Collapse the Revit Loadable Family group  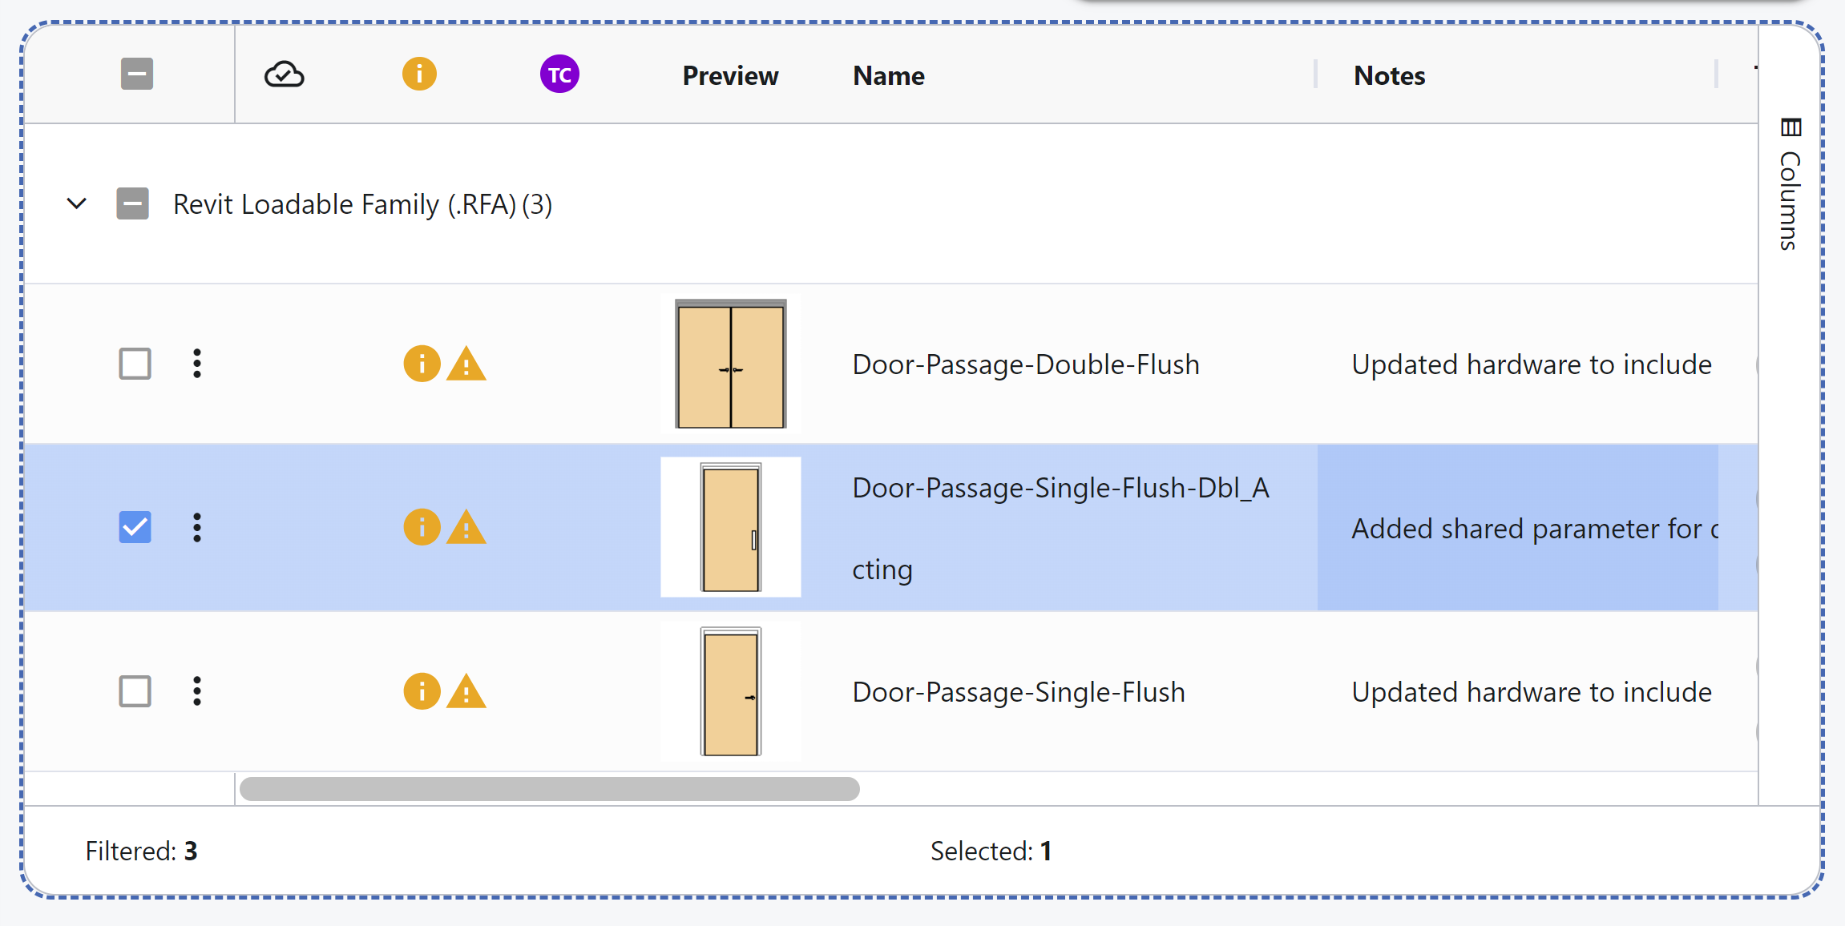point(77,203)
